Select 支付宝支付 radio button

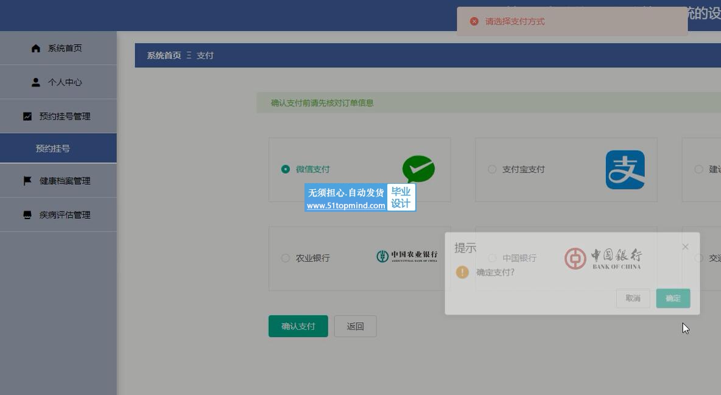pos(492,169)
